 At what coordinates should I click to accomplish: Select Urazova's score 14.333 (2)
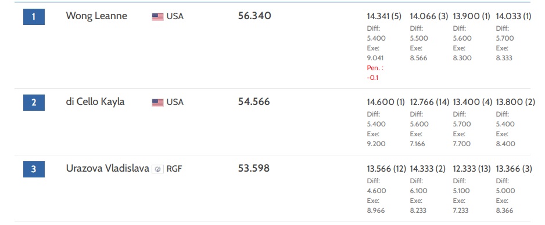[x=428, y=169]
